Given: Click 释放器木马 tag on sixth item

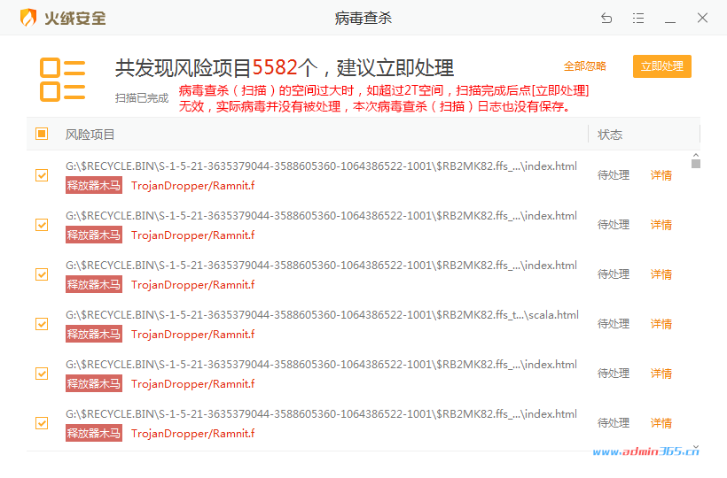Looking at the screenshot, I should pos(94,433).
